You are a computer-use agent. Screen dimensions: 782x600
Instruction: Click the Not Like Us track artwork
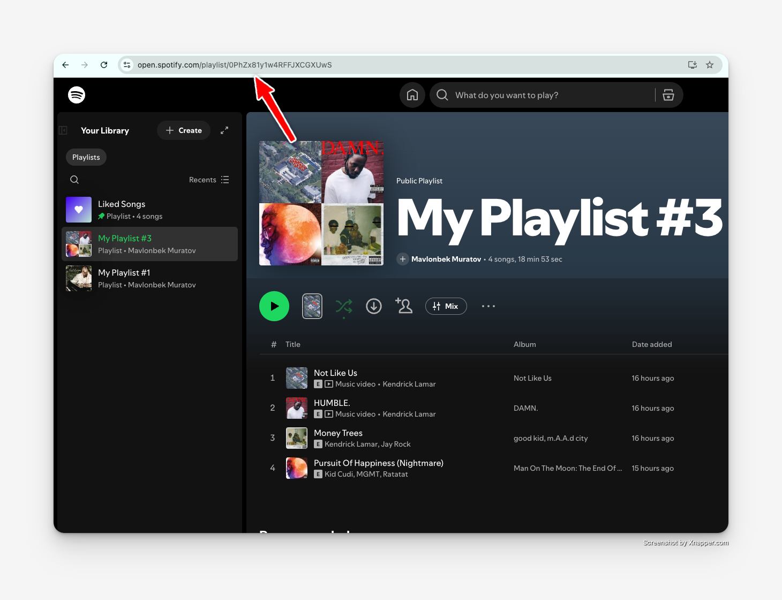297,378
